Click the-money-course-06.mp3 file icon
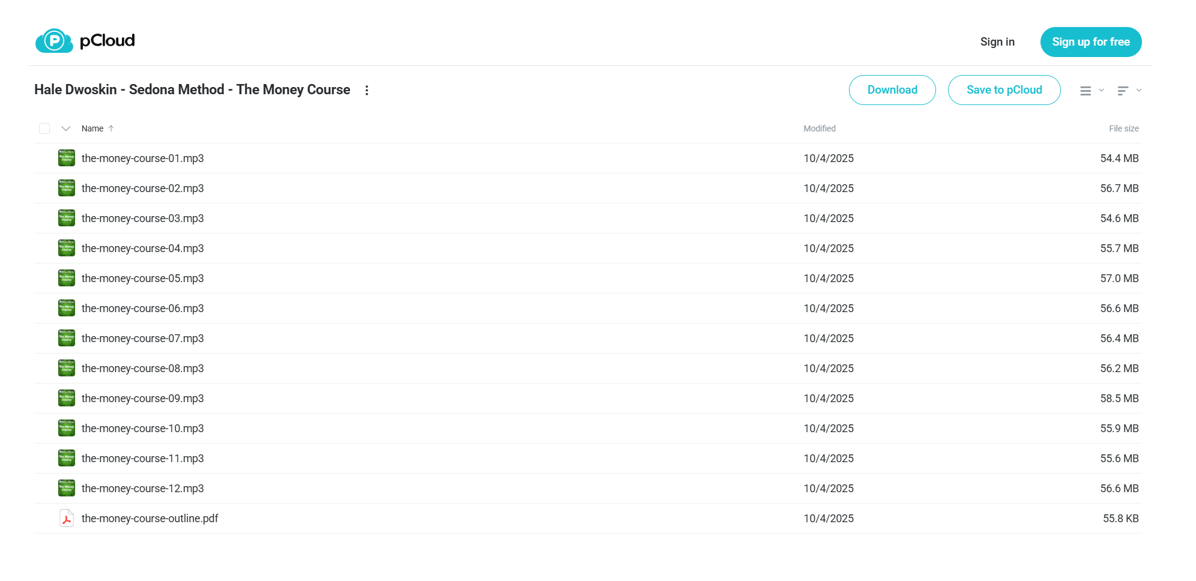This screenshot has width=1196, height=581. (67, 308)
